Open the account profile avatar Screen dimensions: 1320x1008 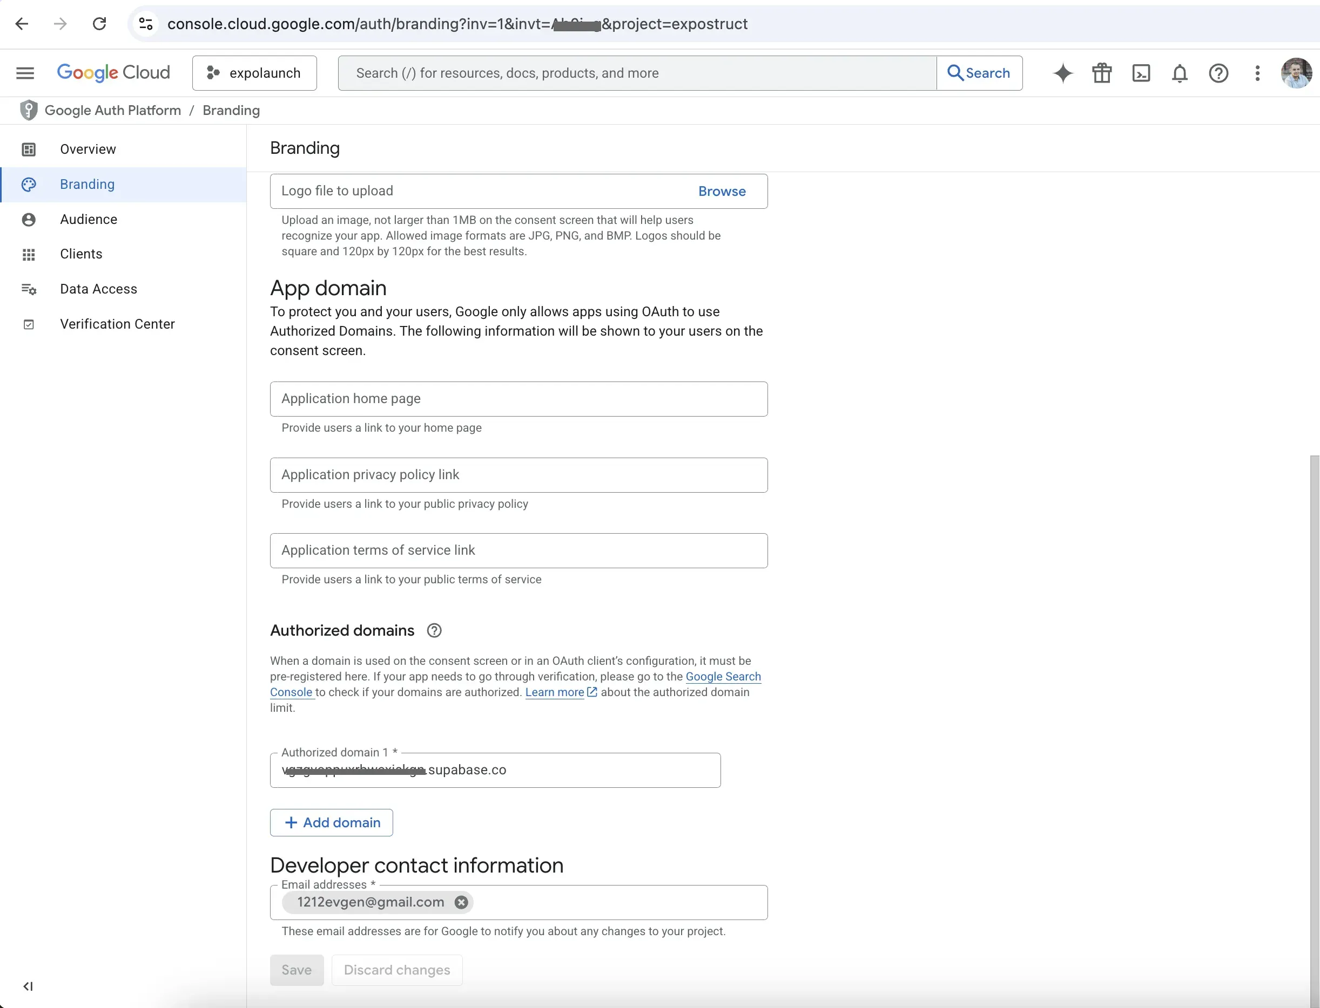pyautogui.click(x=1297, y=73)
